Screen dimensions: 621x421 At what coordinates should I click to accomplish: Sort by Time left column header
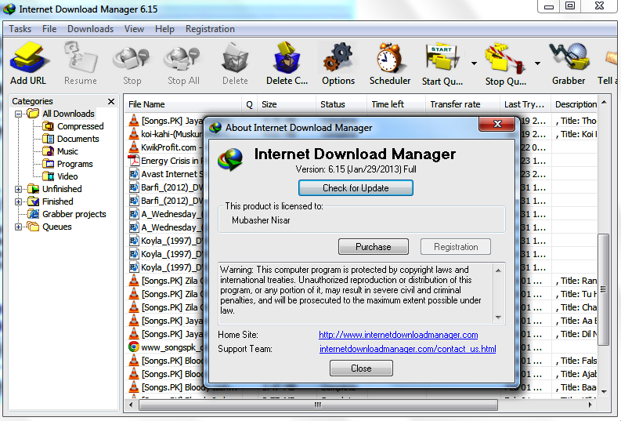pyautogui.click(x=395, y=104)
